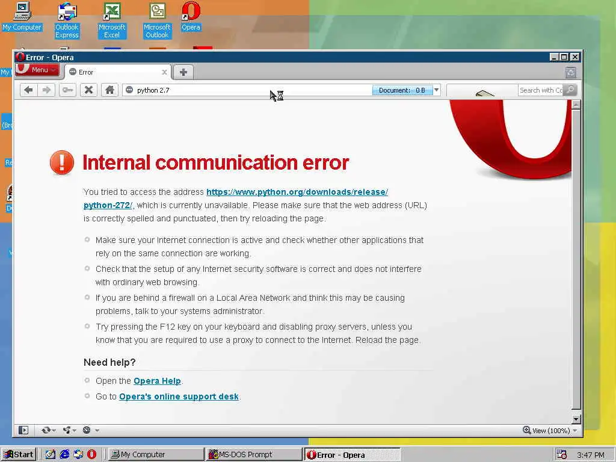Open the Opera Menu button

pyautogui.click(x=37, y=70)
